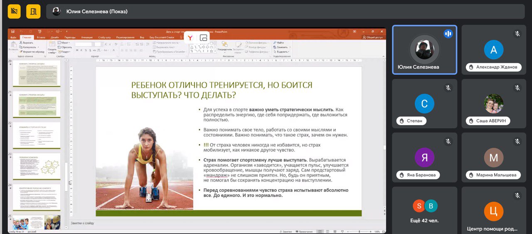
Task: Click the yellow door icon in top bar
Action: click(33, 11)
